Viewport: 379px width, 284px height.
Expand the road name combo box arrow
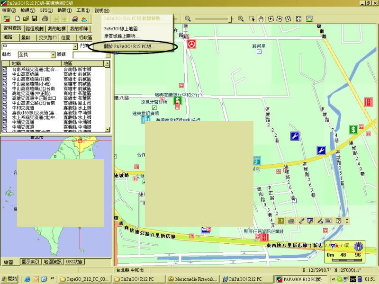coord(75,46)
